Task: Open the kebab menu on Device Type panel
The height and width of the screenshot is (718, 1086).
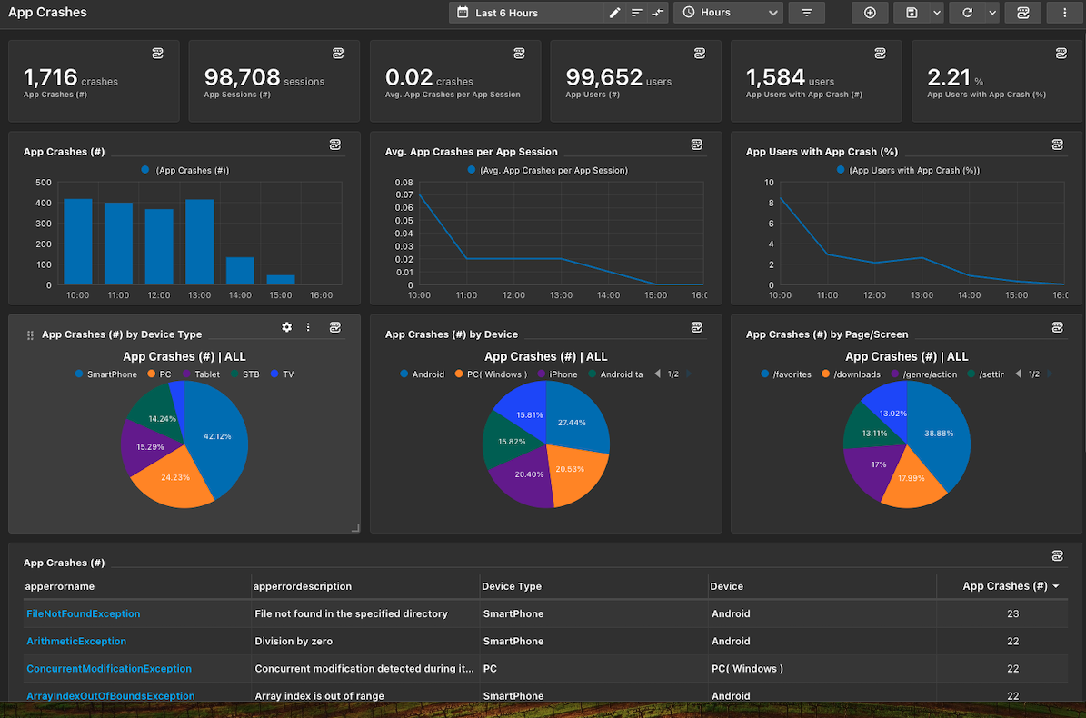Action: [x=308, y=326]
